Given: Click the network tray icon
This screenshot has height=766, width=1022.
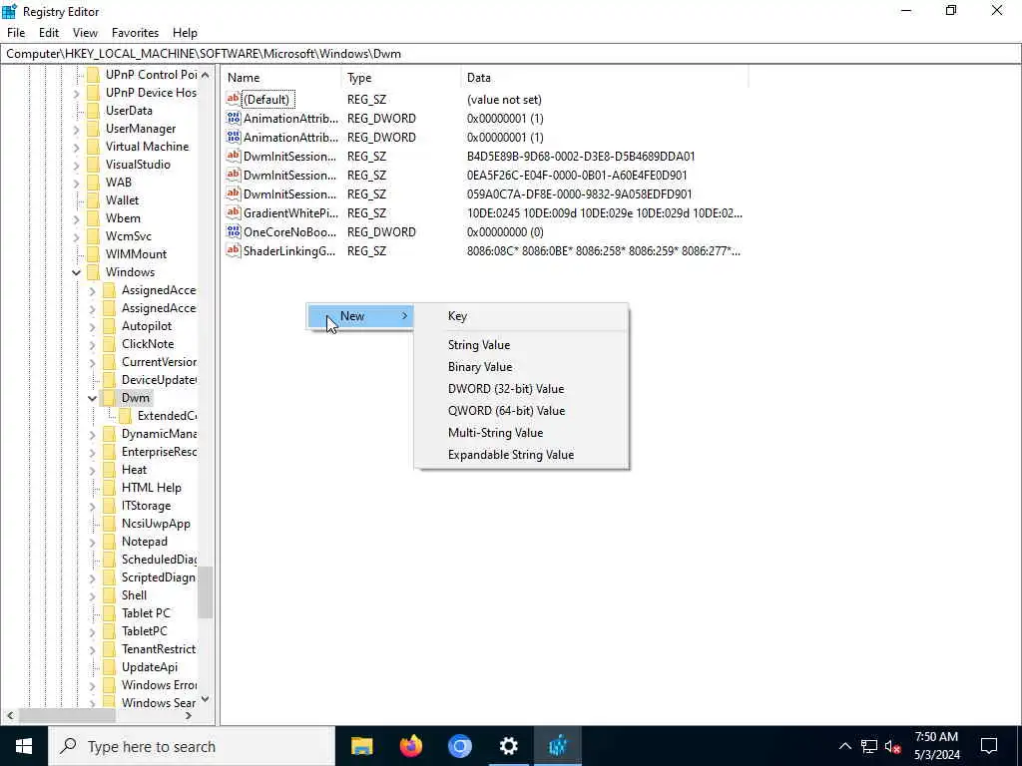Looking at the screenshot, I should pos(869,746).
